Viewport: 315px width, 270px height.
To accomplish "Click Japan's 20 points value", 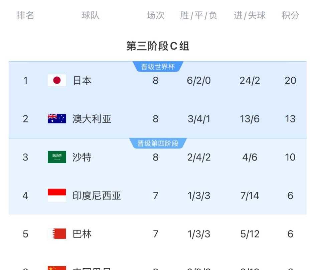I will pyautogui.click(x=290, y=81).
